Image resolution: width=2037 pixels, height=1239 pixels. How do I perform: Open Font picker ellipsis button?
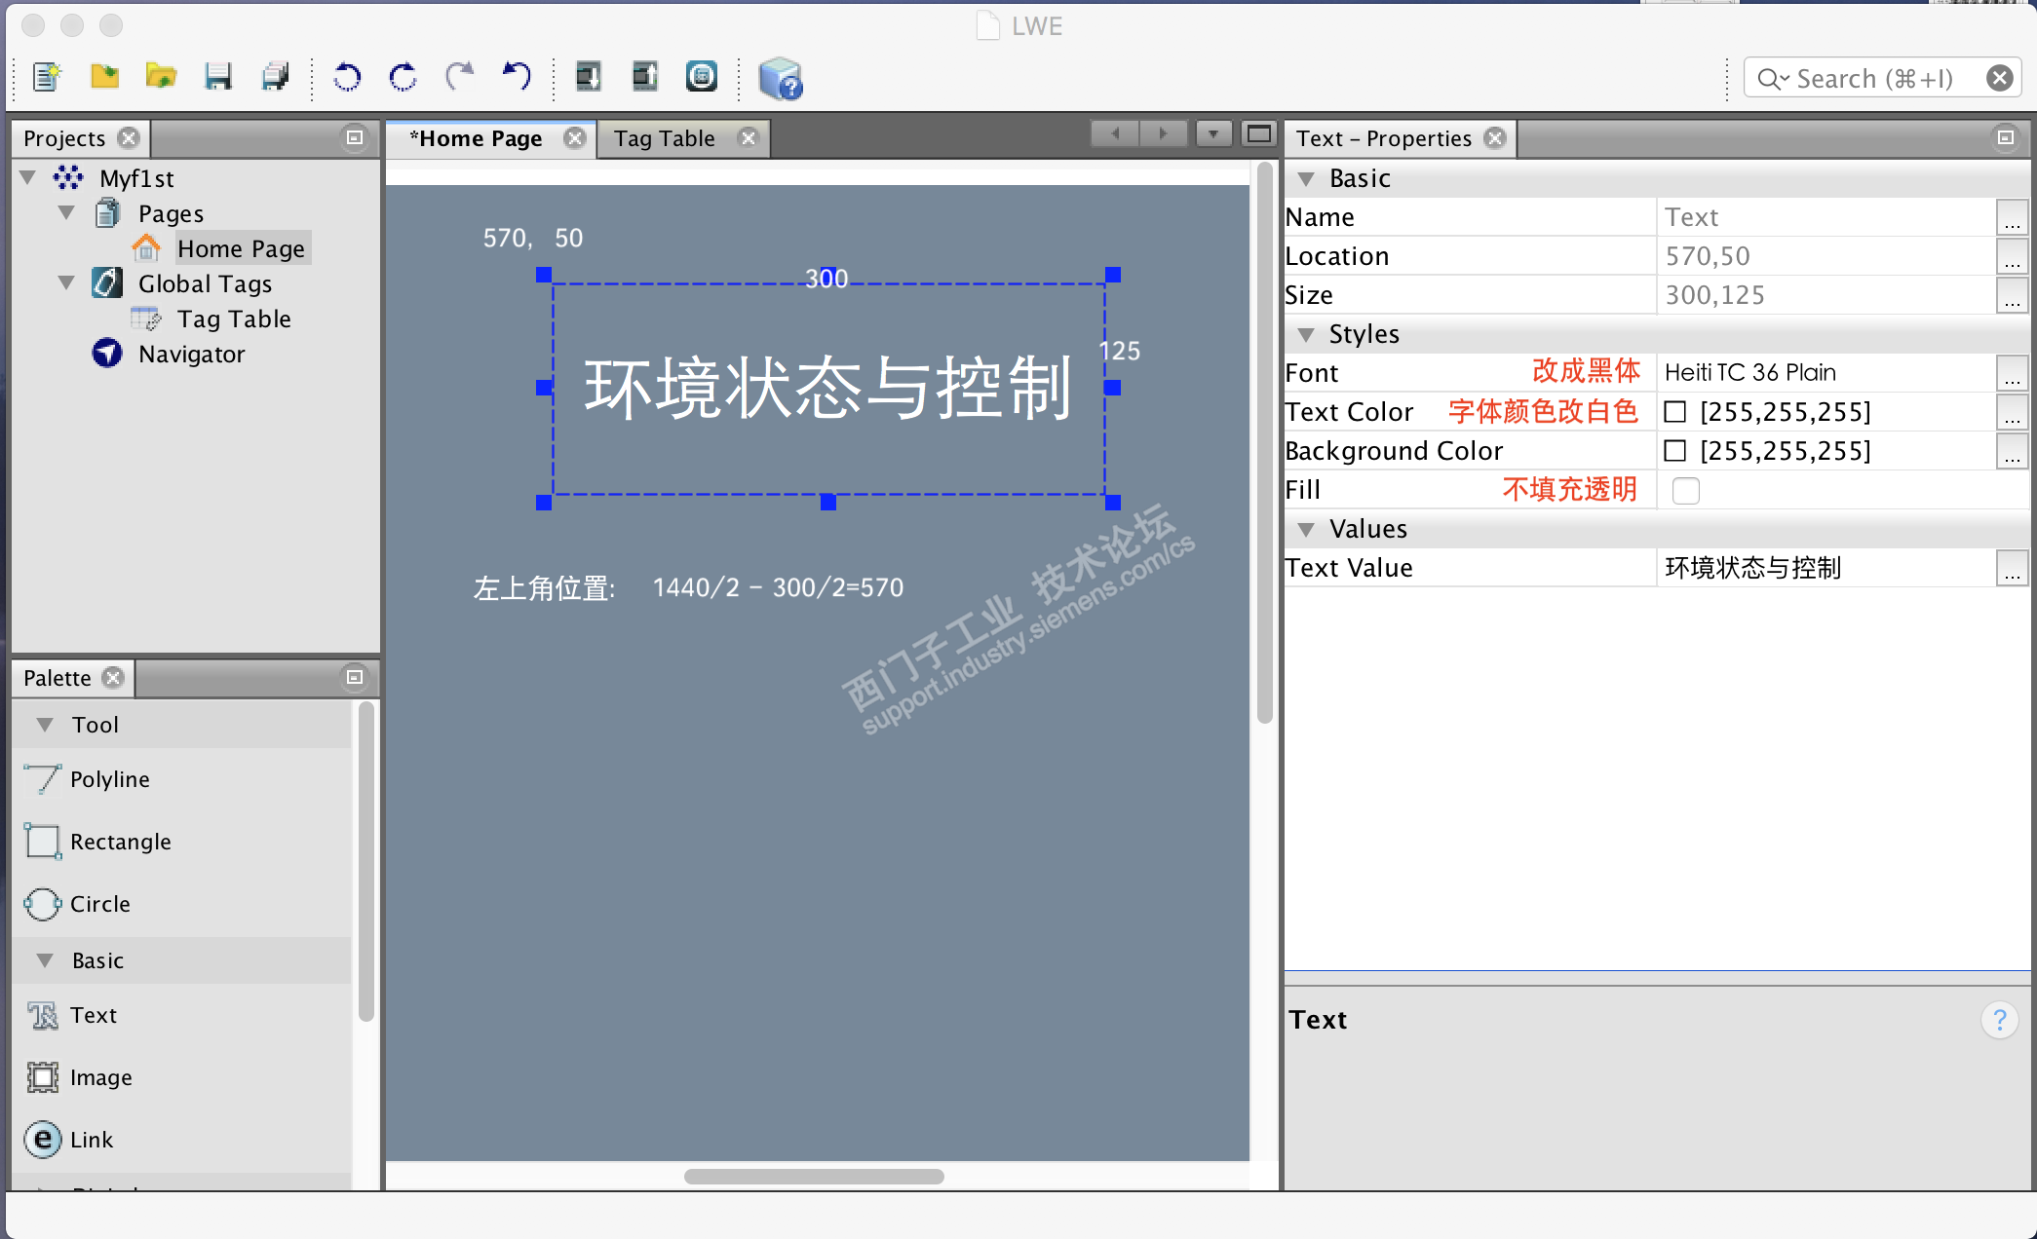point(2012,373)
